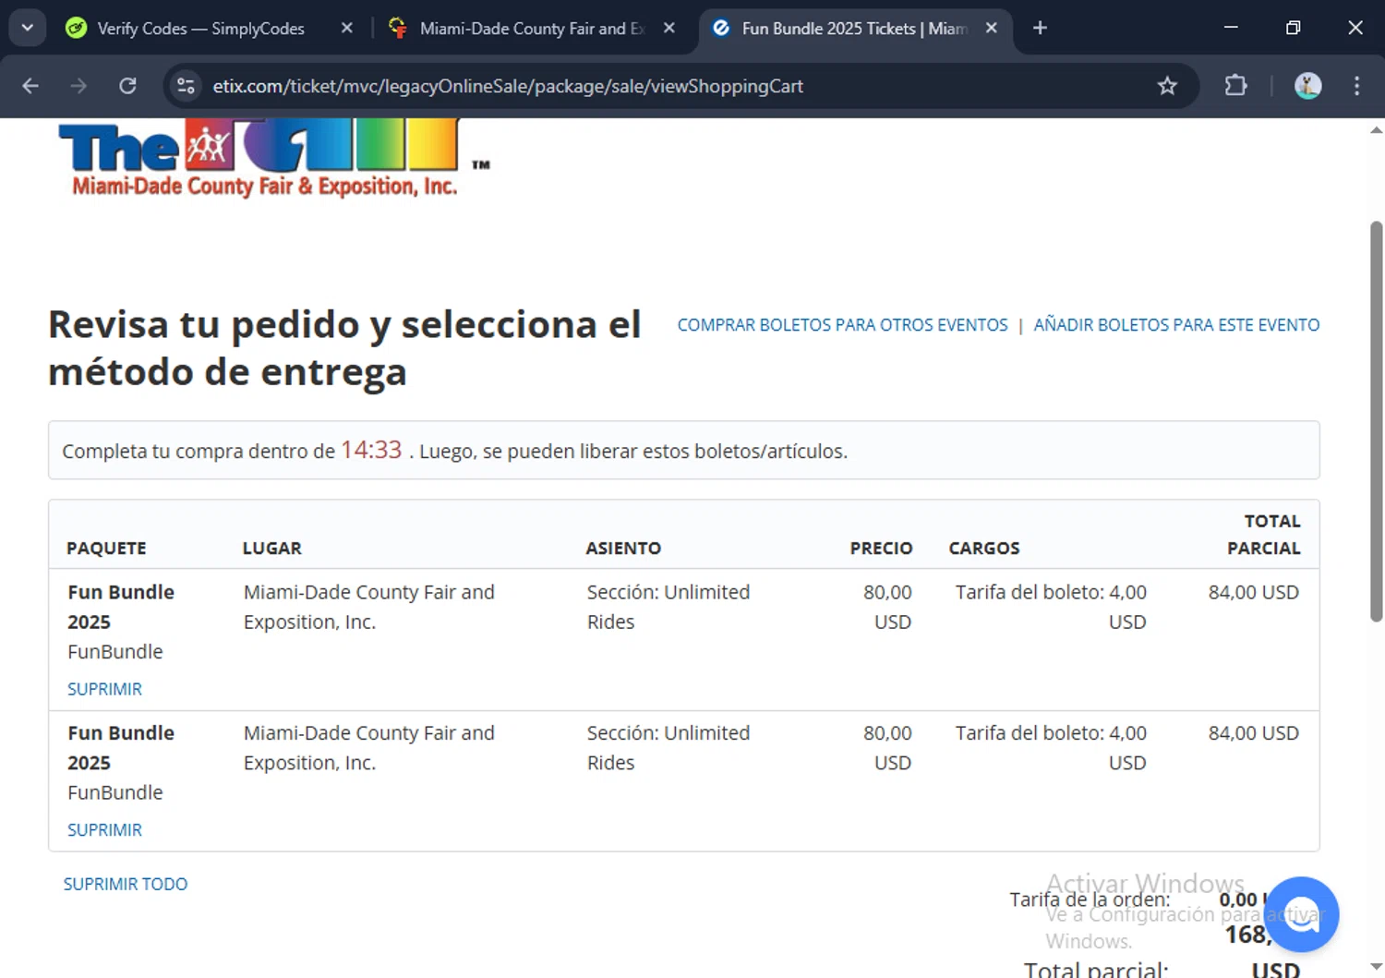Screen dimensions: 1385x978
Task: Click the scrollbar down arrow
Action: click(1377, 968)
